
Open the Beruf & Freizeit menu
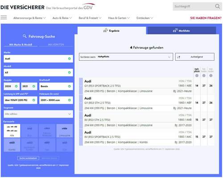pos(90,18)
